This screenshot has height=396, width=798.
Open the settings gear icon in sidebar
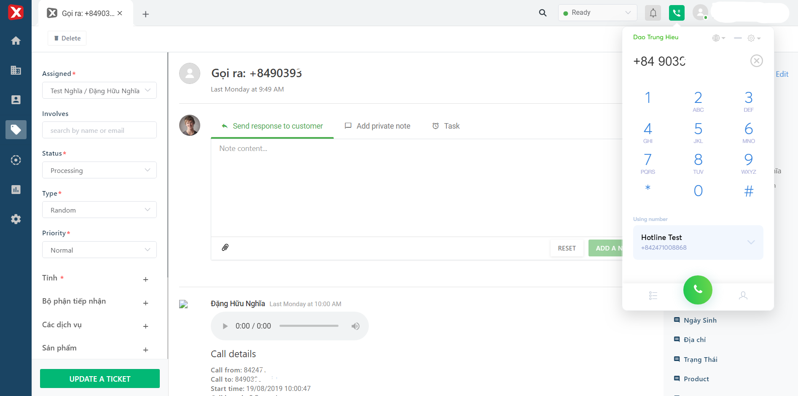(x=16, y=219)
